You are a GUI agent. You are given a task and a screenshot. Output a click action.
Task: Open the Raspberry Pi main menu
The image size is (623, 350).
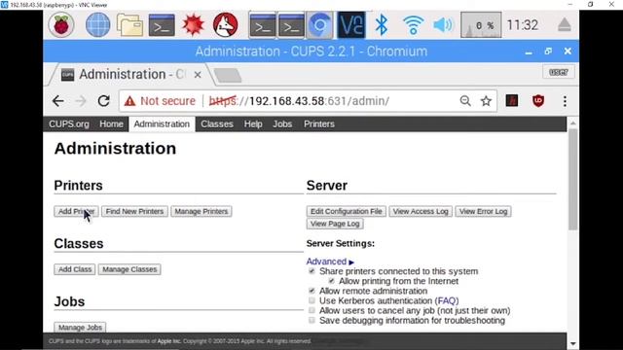61,24
